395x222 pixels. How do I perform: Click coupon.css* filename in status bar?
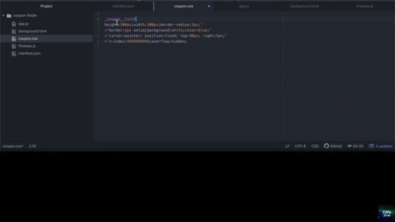coord(13,146)
